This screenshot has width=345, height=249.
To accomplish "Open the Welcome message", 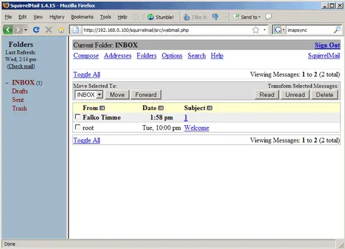I will click(196, 128).
